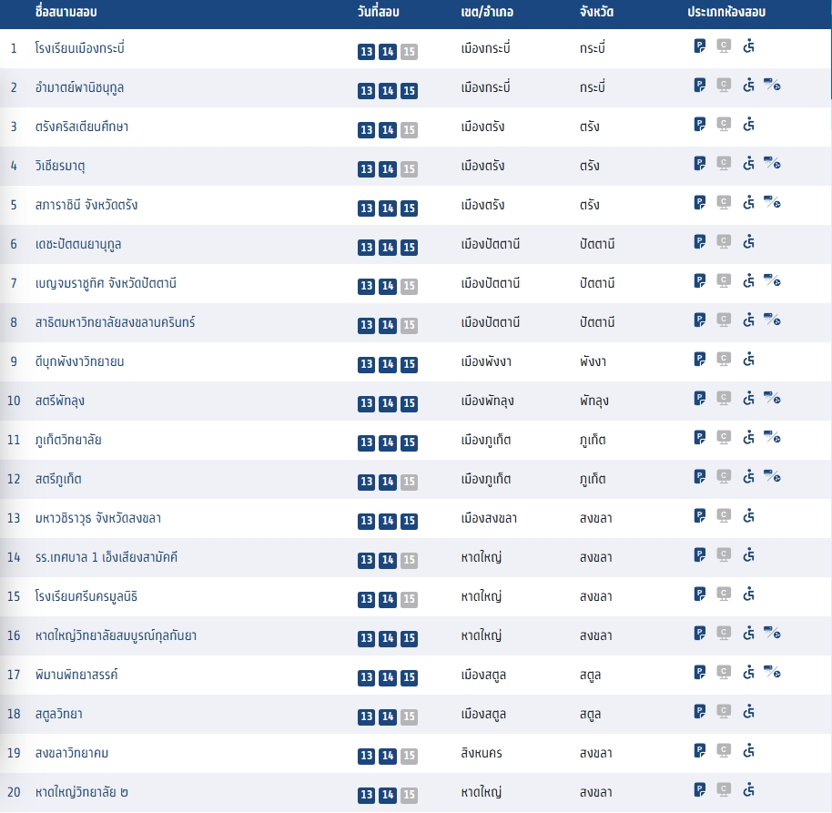The height and width of the screenshot is (813, 832).
Task: Select date 15 badge for เดชะปัตตนยานุกูล
Action: click(409, 248)
